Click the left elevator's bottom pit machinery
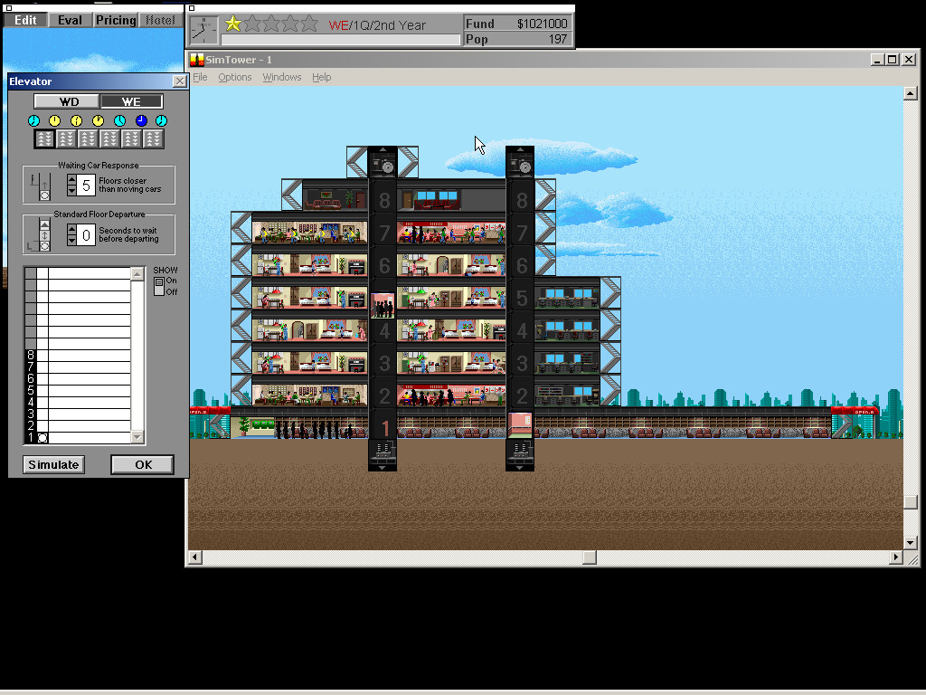Viewport: 926px width, 695px height. pyautogui.click(x=383, y=454)
